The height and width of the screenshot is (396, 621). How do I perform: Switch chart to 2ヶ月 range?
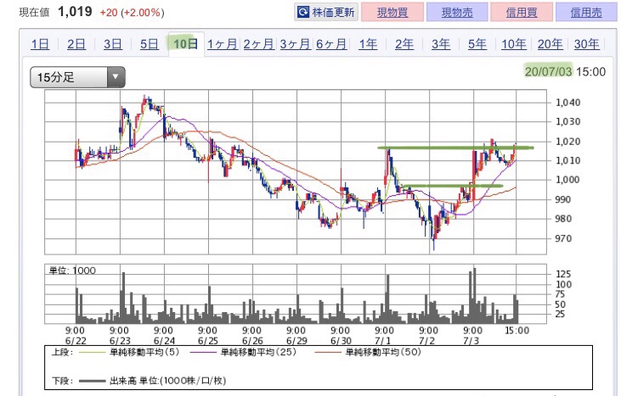point(258,44)
